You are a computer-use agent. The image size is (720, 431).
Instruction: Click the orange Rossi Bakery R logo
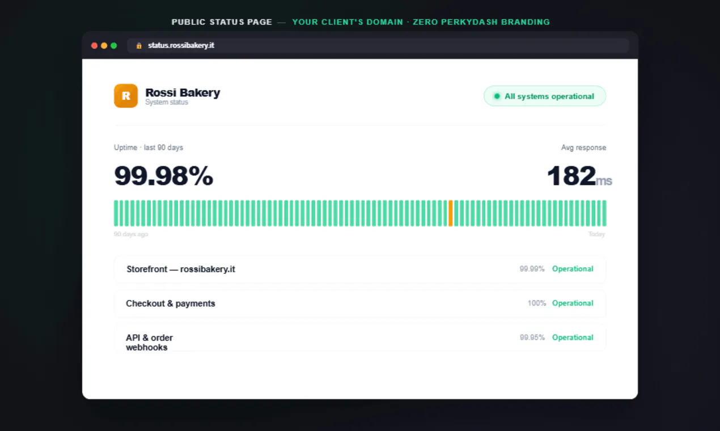click(126, 96)
